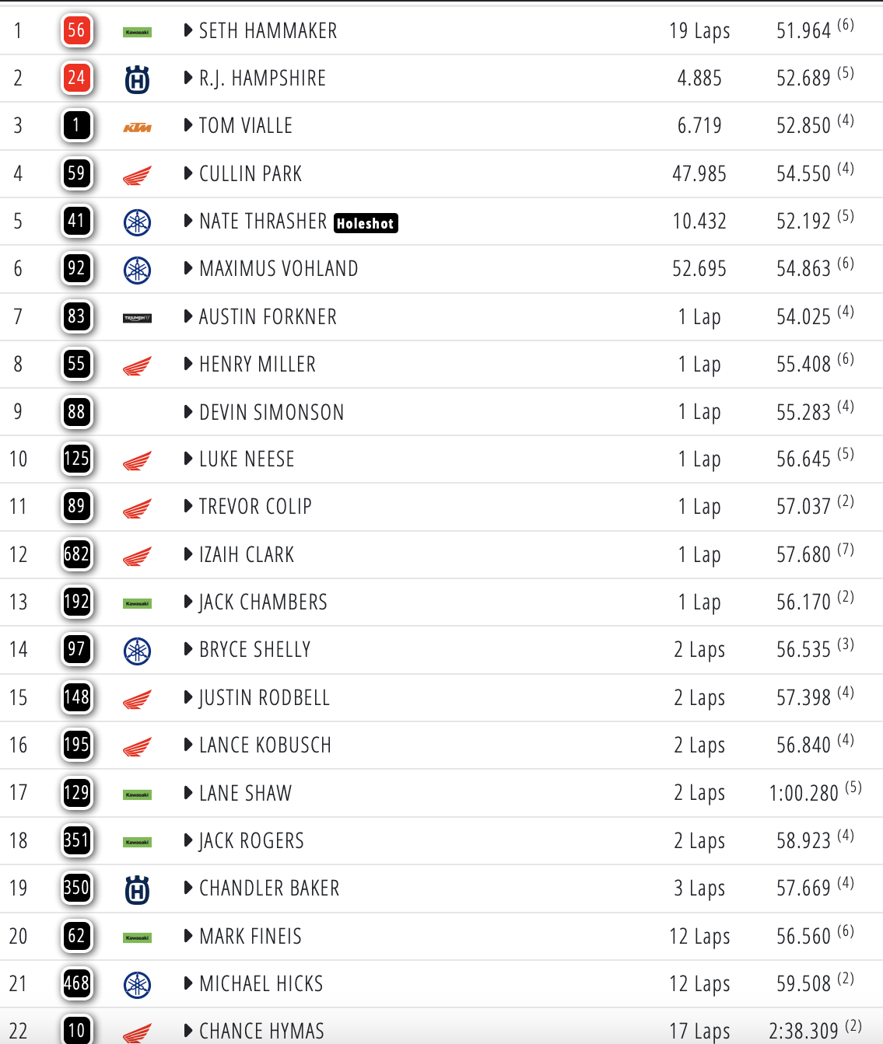Open rider name Lance Kobusch
This screenshot has width=883, height=1044.
coord(265,745)
